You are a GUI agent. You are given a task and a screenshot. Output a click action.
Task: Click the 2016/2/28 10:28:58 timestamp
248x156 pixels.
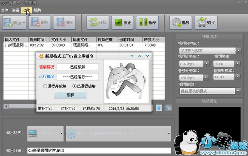click(124, 109)
